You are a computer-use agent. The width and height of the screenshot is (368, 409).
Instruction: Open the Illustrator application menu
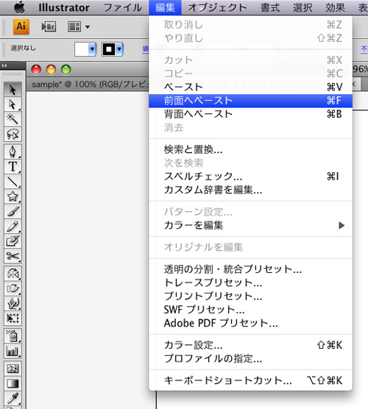64,7
